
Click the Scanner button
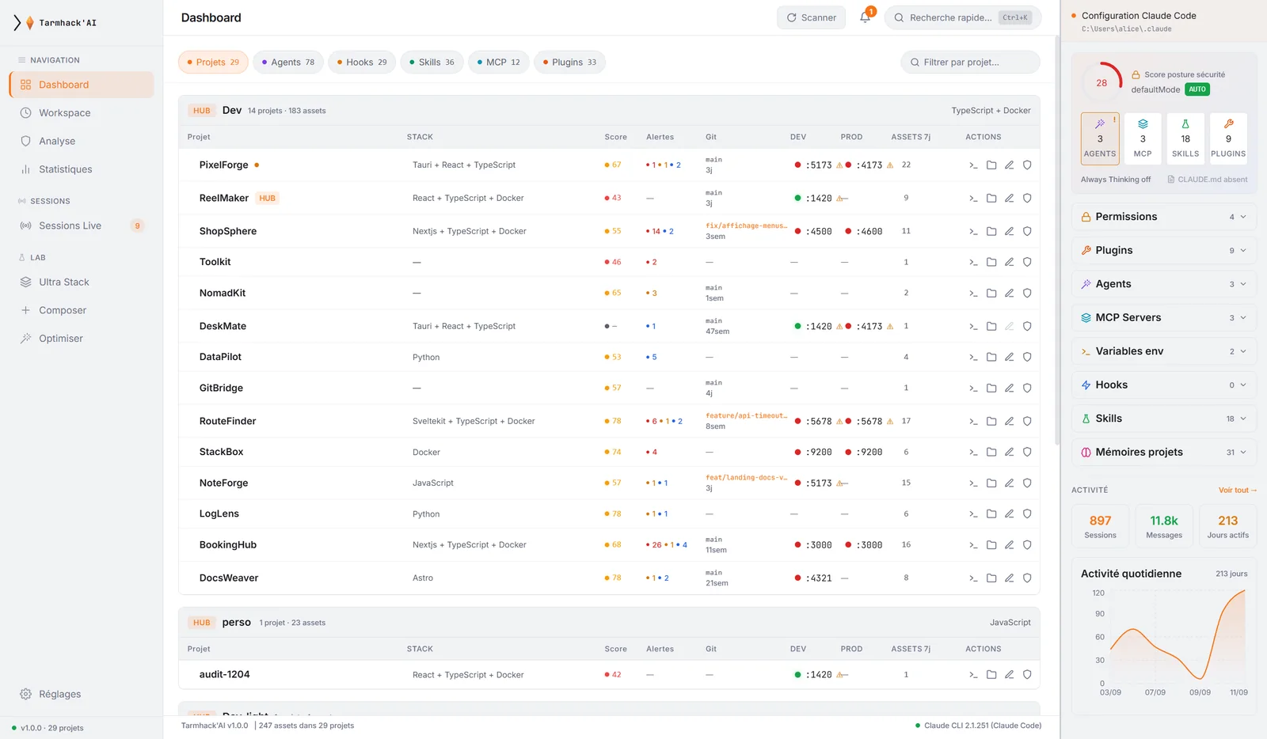pyautogui.click(x=812, y=17)
